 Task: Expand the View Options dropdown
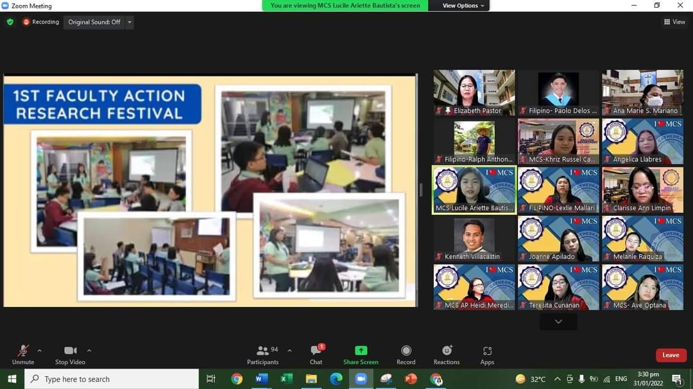pos(463,6)
